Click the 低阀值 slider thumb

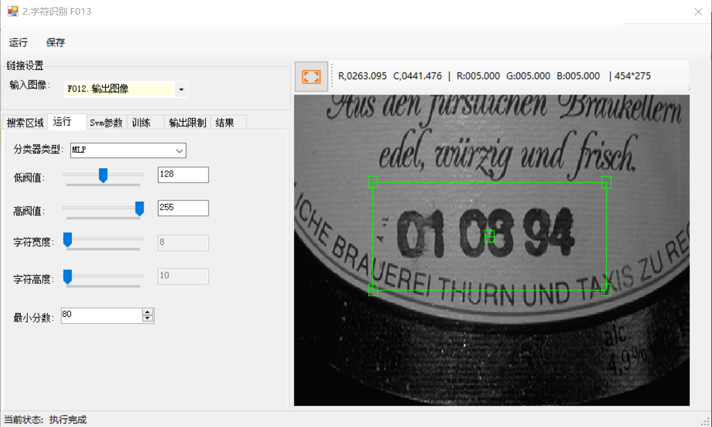pos(103,175)
